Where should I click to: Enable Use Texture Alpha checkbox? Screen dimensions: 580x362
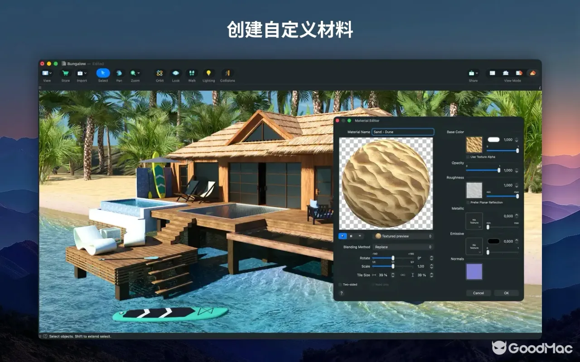coord(468,157)
